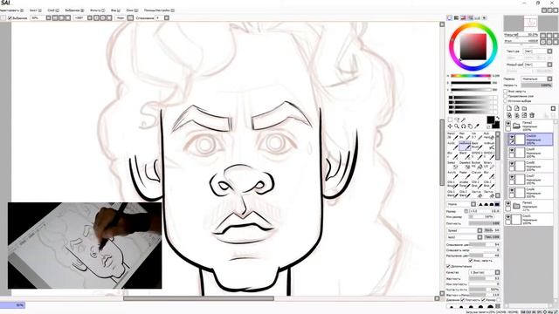This screenshot has height=314, width=559.
Task: Choose the Bucket fill tool
Action: pyautogui.click(x=477, y=165)
